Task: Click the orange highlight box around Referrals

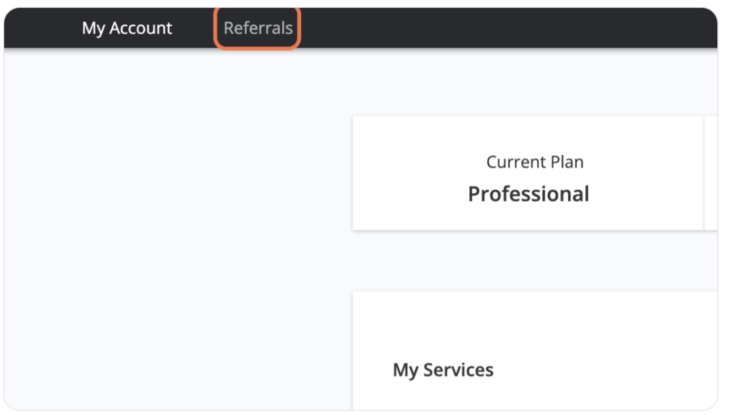Action: (257, 28)
